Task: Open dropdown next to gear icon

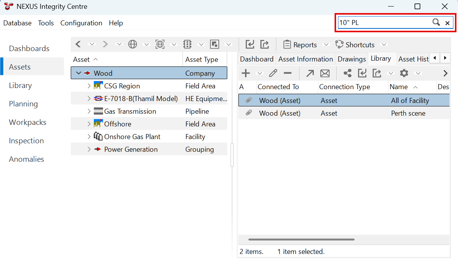Action: click(x=418, y=73)
